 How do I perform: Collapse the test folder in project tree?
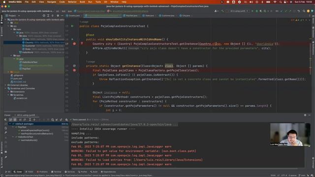click(11, 56)
